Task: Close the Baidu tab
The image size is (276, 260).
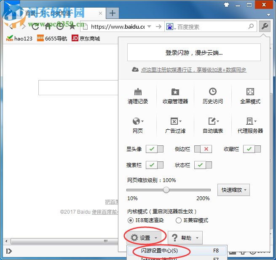Action: coord(101,13)
